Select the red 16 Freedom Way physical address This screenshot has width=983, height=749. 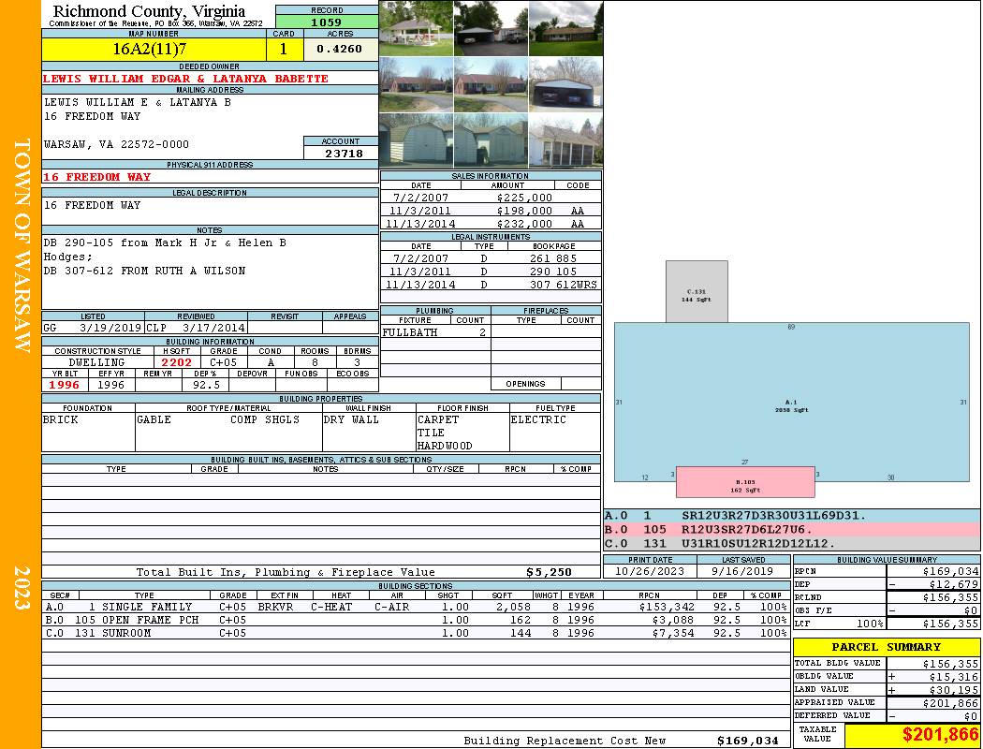[97, 177]
